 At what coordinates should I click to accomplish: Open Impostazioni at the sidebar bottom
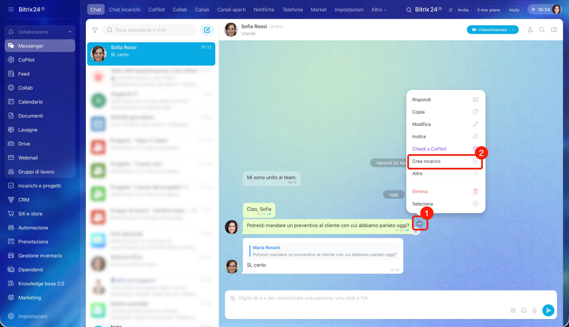coord(40,316)
